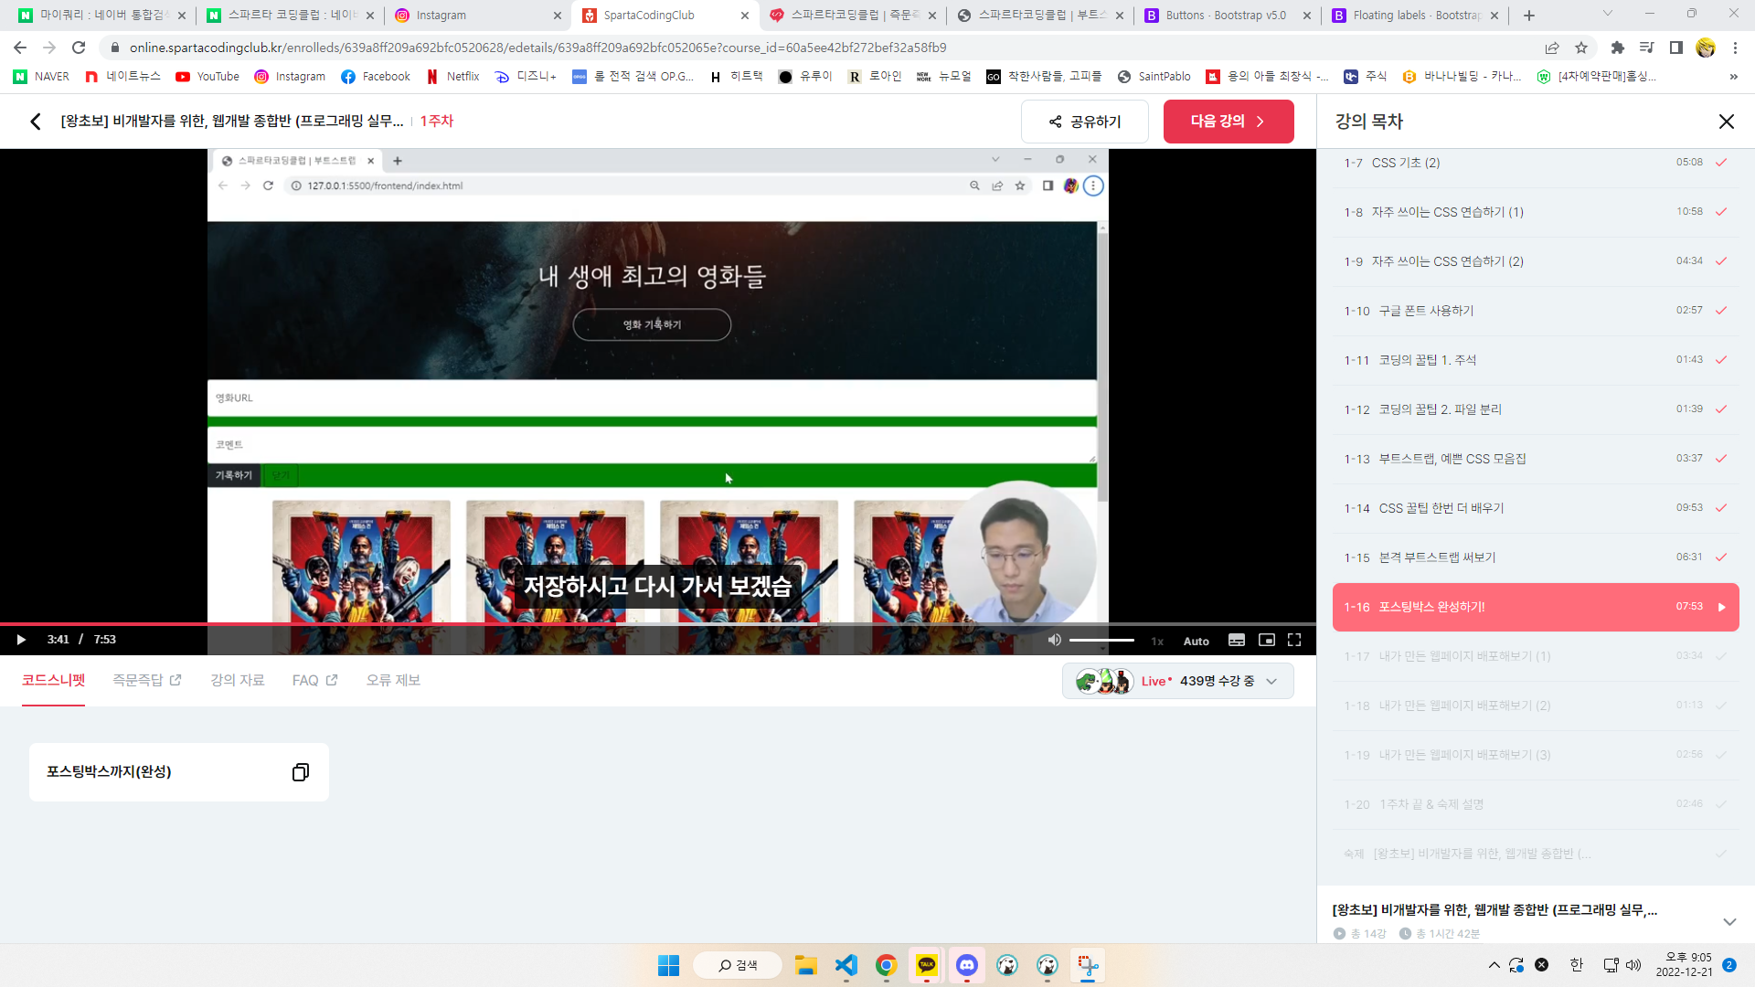The height and width of the screenshot is (987, 1755).
Task: Select current lesson 1-16 포스팅박스 완성하기
Action: 1535,607
